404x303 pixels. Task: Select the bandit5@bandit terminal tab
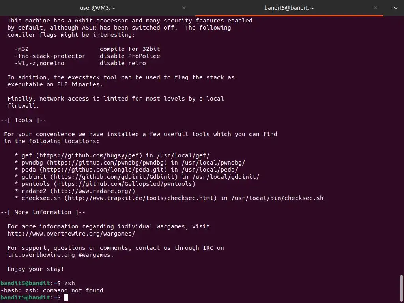[289, 8]
